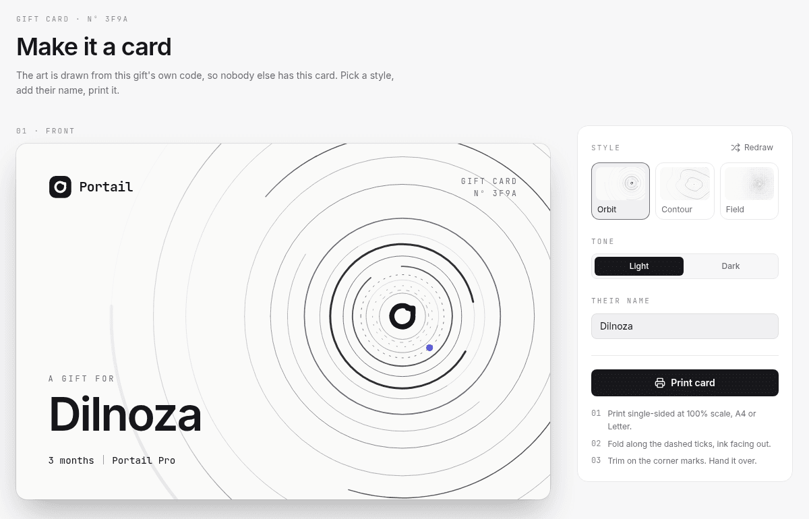Click the STYLE section label
The width and height of the screenshot is (809, 519).
(x=606, y=148)
